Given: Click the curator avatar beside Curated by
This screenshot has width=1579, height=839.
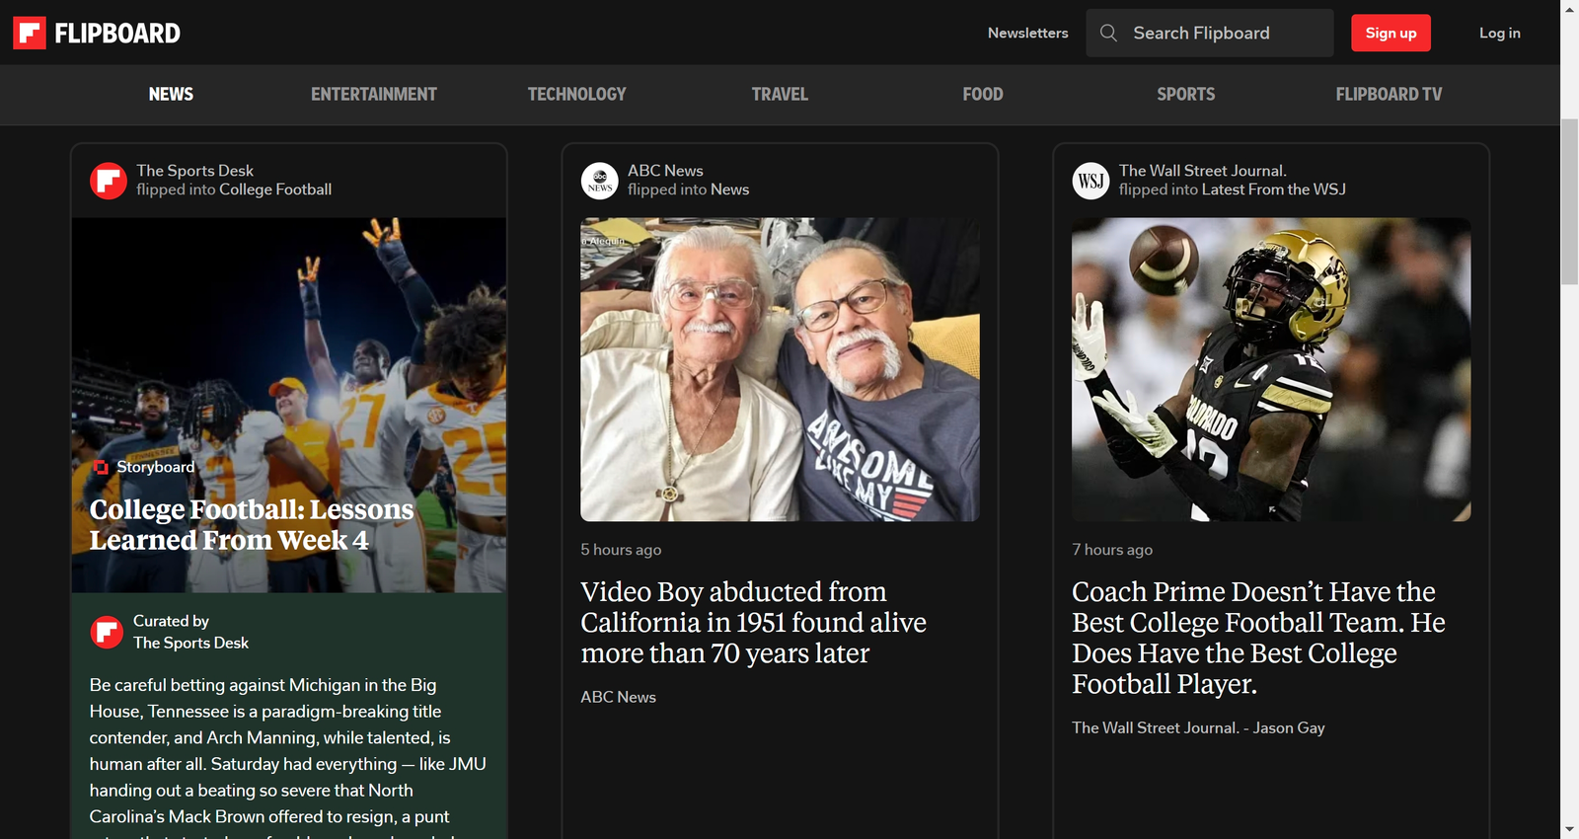Looking at the screenshot, I should (107, 632).
